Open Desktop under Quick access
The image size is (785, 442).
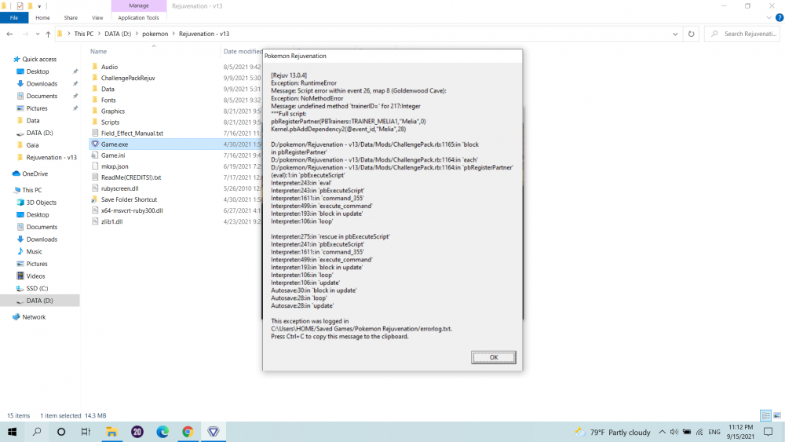click(x=38, y=71)
